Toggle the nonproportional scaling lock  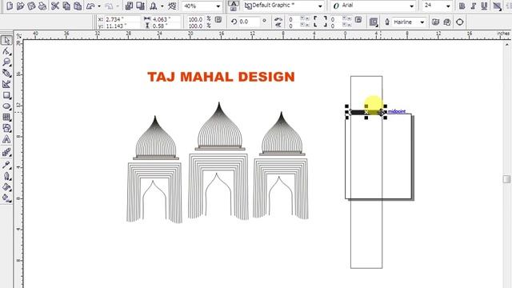(218, 19)
